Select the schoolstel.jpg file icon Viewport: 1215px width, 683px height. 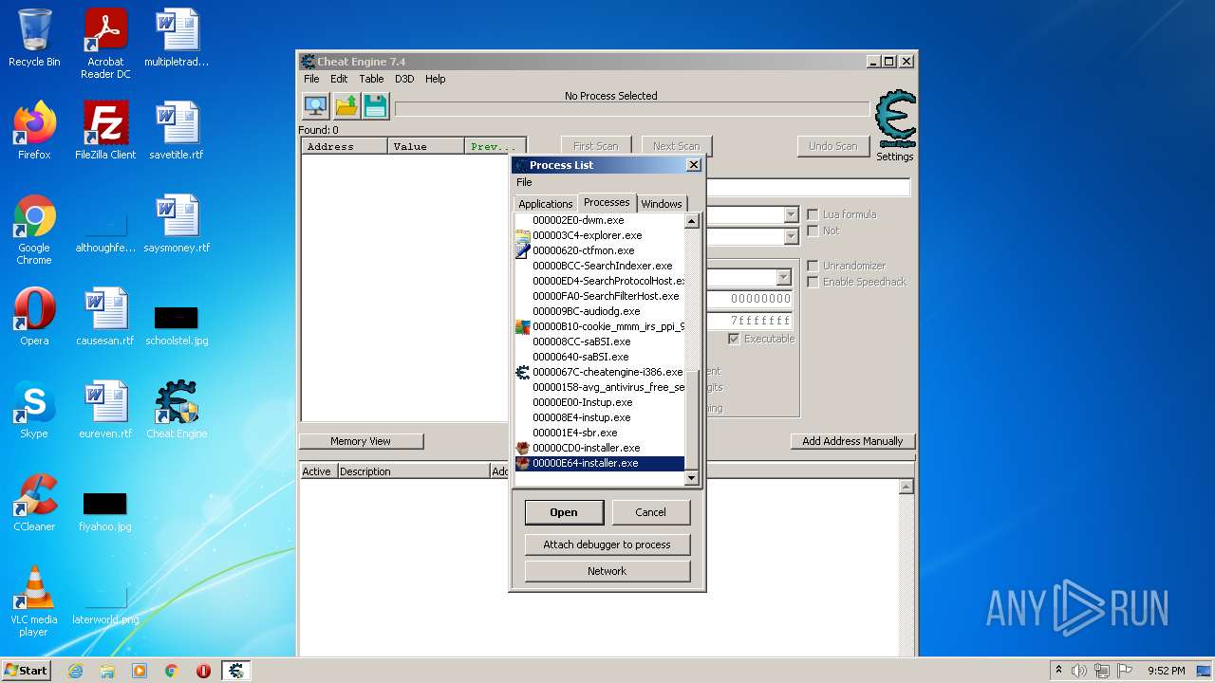coord(177,324)
